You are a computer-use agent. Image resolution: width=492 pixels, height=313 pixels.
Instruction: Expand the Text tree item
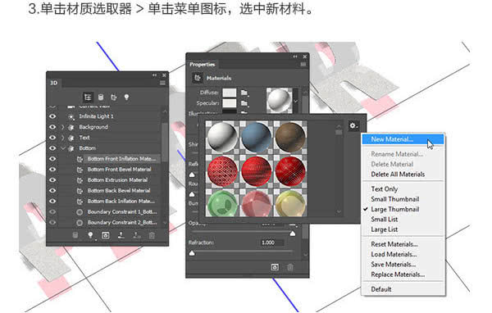pyautogui.click(x=63, y=138)
